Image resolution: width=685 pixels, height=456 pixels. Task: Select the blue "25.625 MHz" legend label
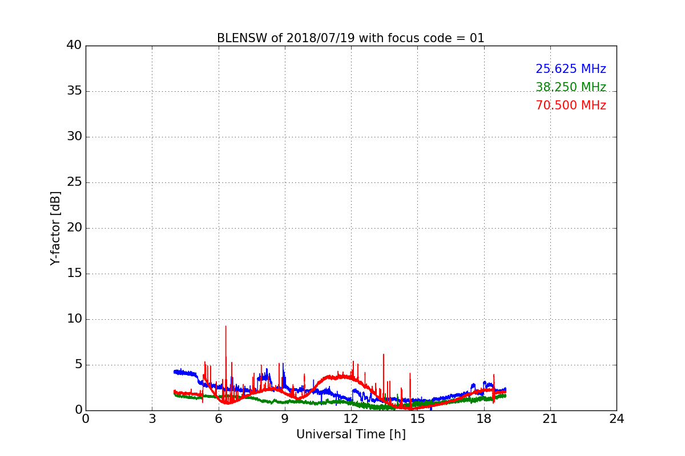pyautogui.click(x=571, y=69)
